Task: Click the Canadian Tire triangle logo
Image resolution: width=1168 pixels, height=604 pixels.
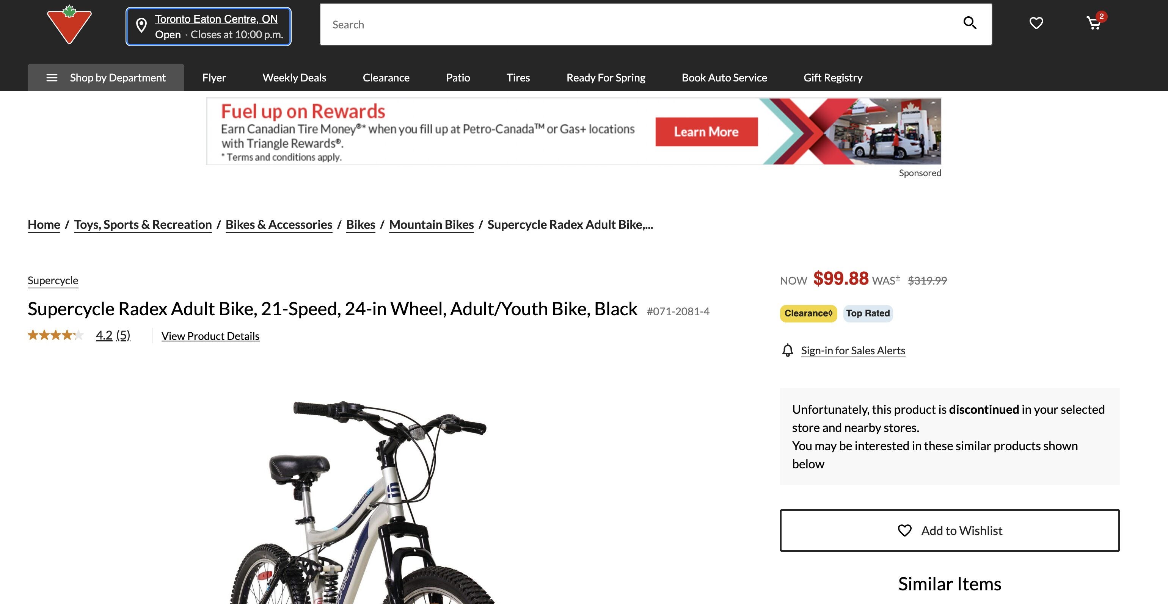Action: (x=69, y=25)
